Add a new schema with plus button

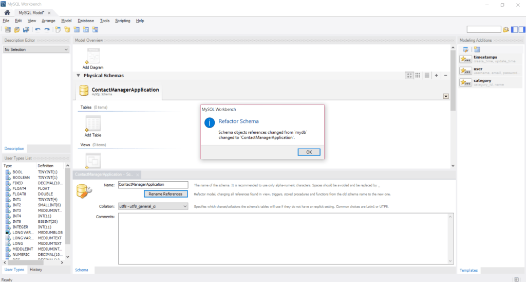pos(436,75)
